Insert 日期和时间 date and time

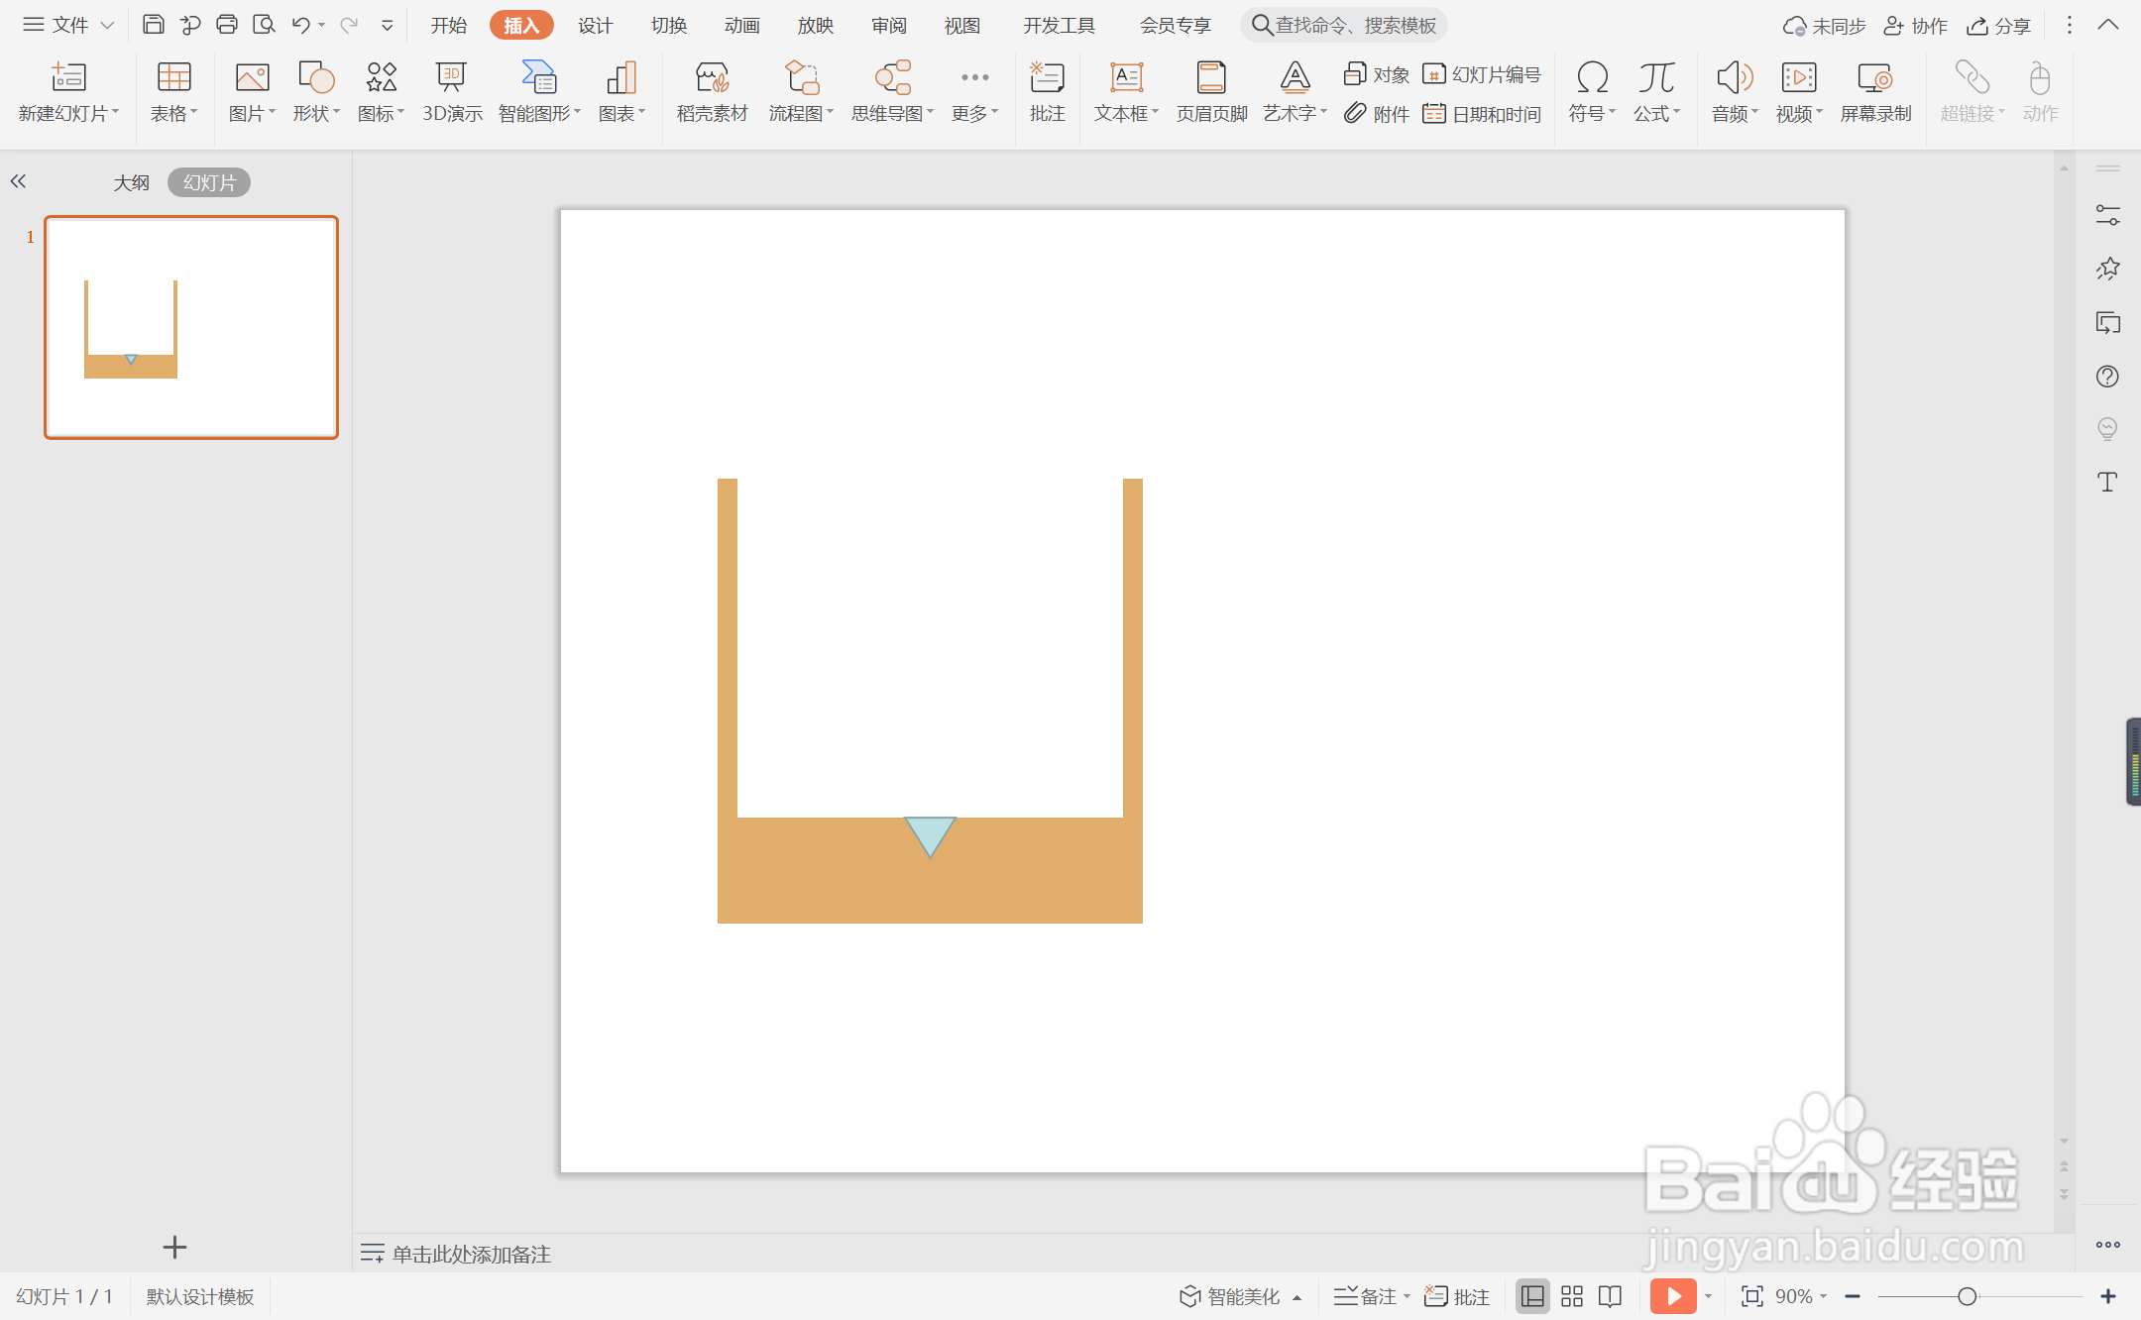pos(1483,114)
